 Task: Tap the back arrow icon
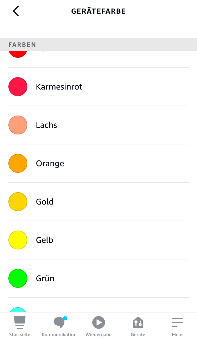coord(16,11)
